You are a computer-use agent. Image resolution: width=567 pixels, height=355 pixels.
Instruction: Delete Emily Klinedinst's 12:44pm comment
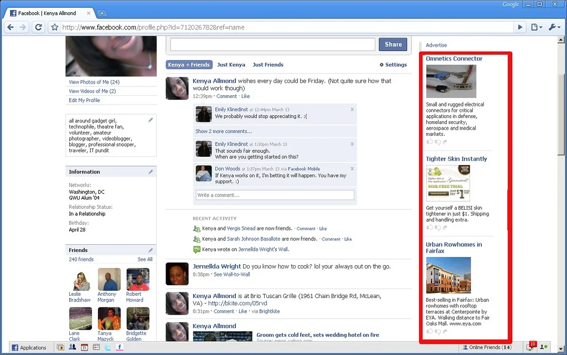(x=352, y=109)
